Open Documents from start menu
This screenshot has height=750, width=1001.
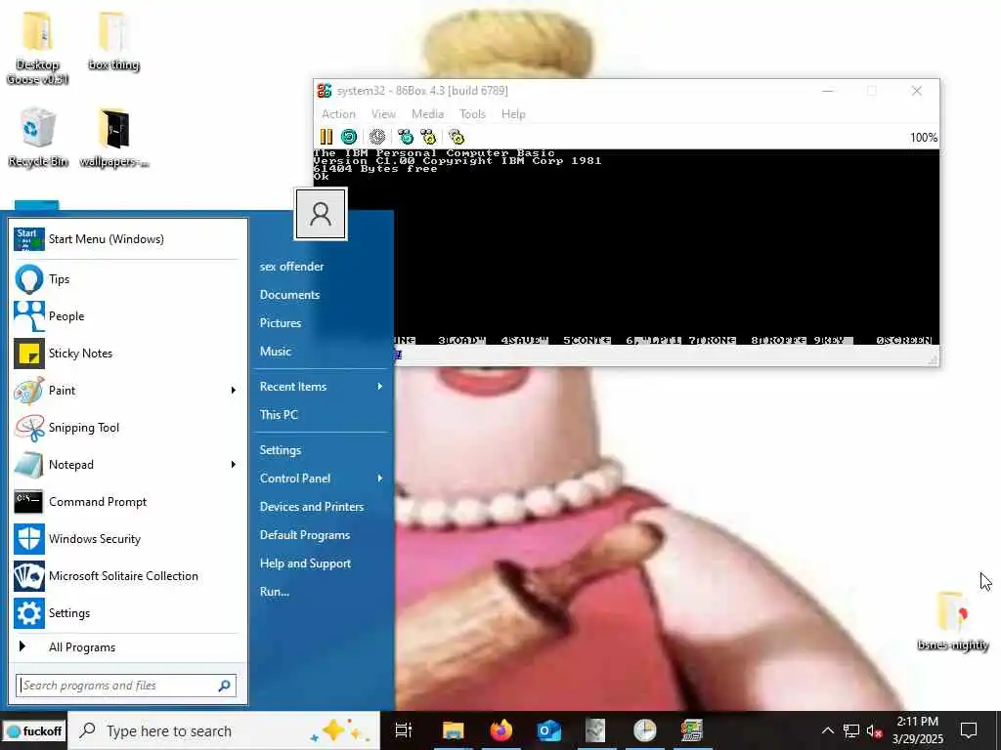[x=289, y=295]
